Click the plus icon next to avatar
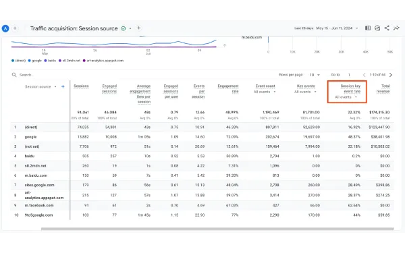 (x=15, y=28)
